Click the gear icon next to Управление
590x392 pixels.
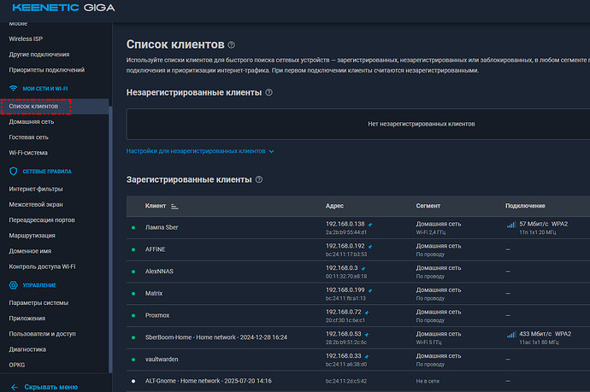click(x=13, y=284)
